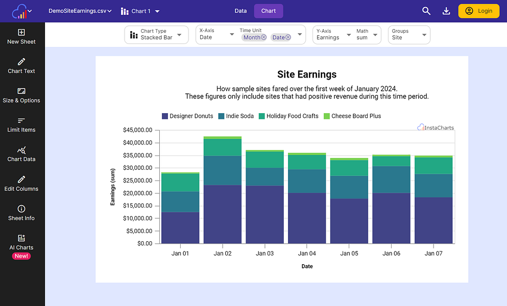Open DemoSiteEarnings.csv file menu
This screenshot has height=306, width=507.
coord(80,11)
